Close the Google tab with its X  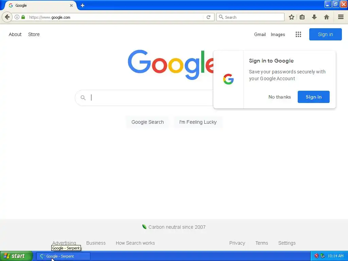(x=71, y=5)
